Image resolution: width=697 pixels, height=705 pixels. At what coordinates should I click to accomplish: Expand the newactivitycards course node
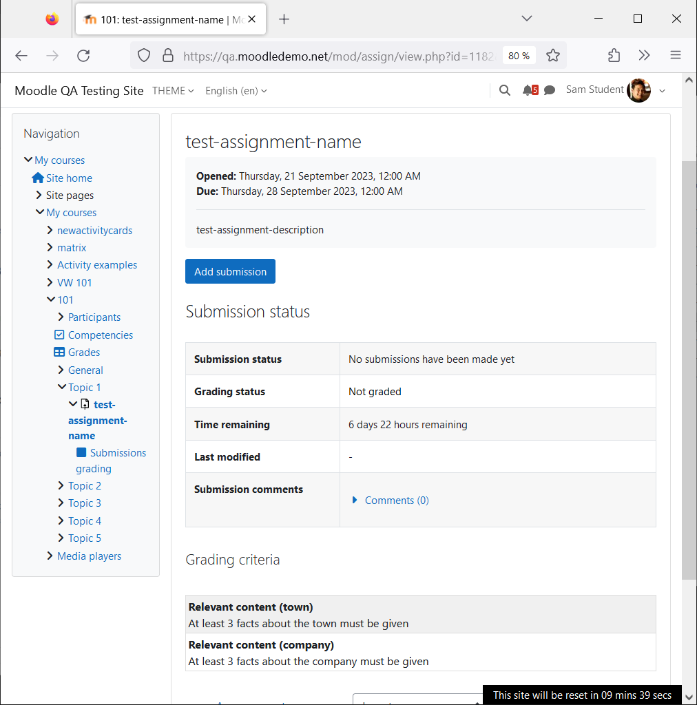[50, 230]
